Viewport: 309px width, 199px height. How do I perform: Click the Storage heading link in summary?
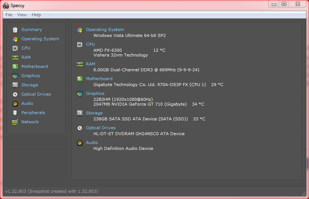click(x=94, y=113)
